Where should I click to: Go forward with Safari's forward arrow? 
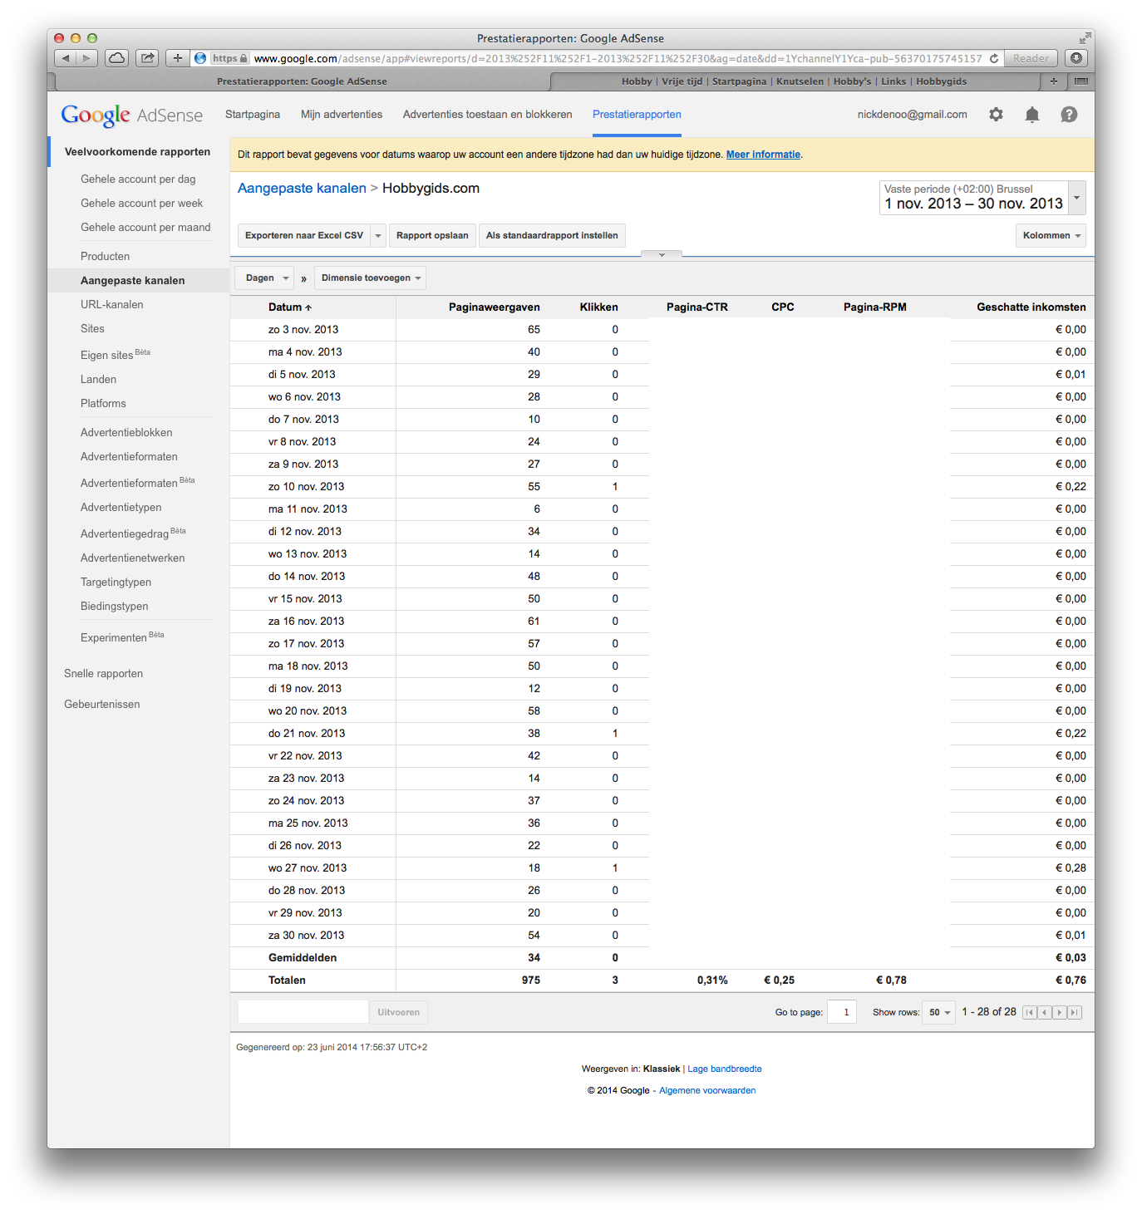pos(87,58)
